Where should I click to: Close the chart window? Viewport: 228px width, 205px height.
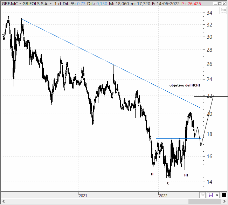click(224, 3)
